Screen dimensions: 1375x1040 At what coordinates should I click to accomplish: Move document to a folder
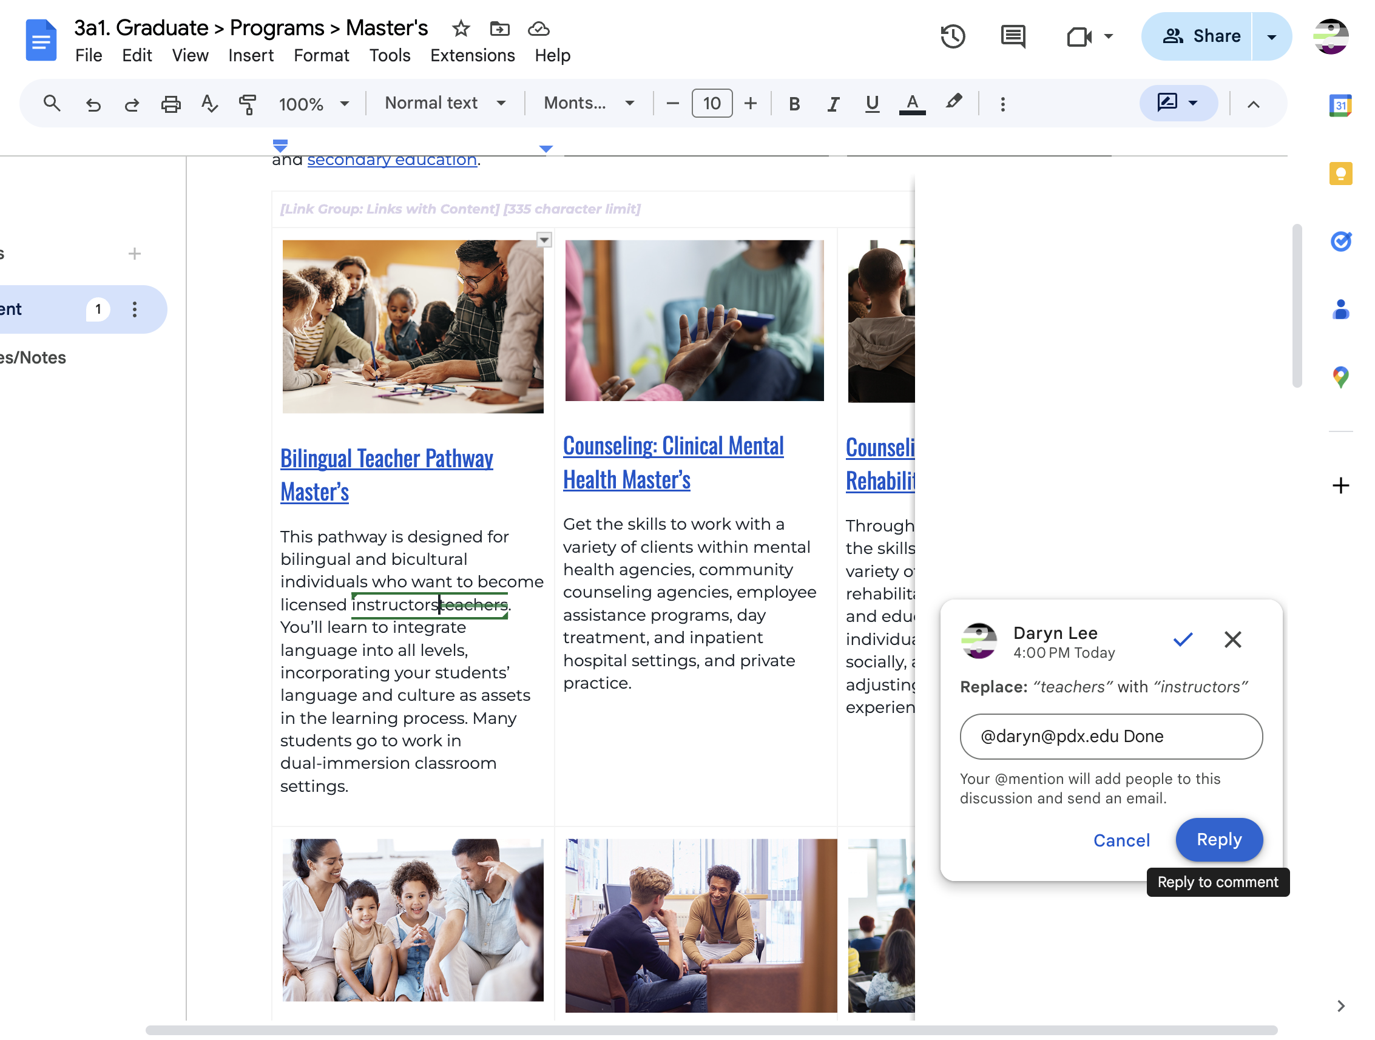coord(499,29)
